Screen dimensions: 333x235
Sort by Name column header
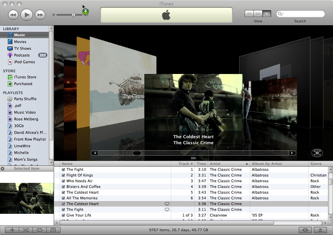[x=115, y=164]
